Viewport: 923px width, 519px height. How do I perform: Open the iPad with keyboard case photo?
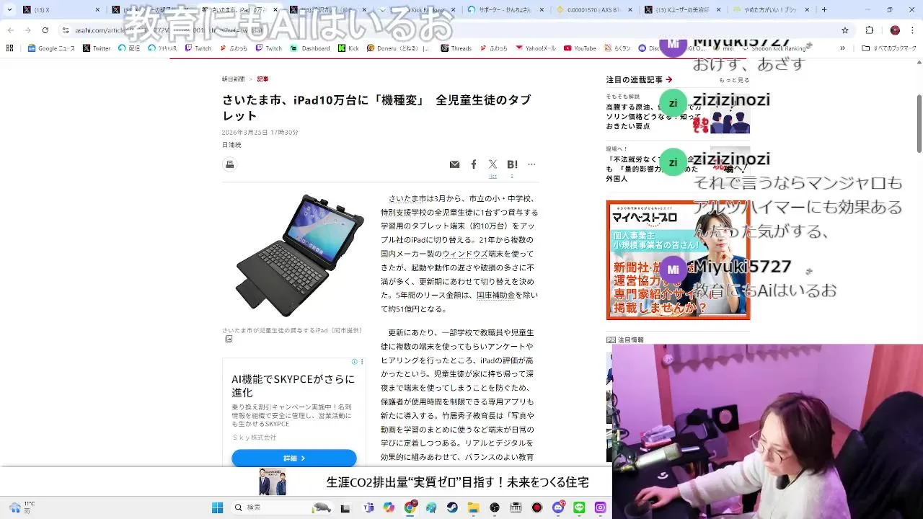pyautogui.click(x=300, y=256)
